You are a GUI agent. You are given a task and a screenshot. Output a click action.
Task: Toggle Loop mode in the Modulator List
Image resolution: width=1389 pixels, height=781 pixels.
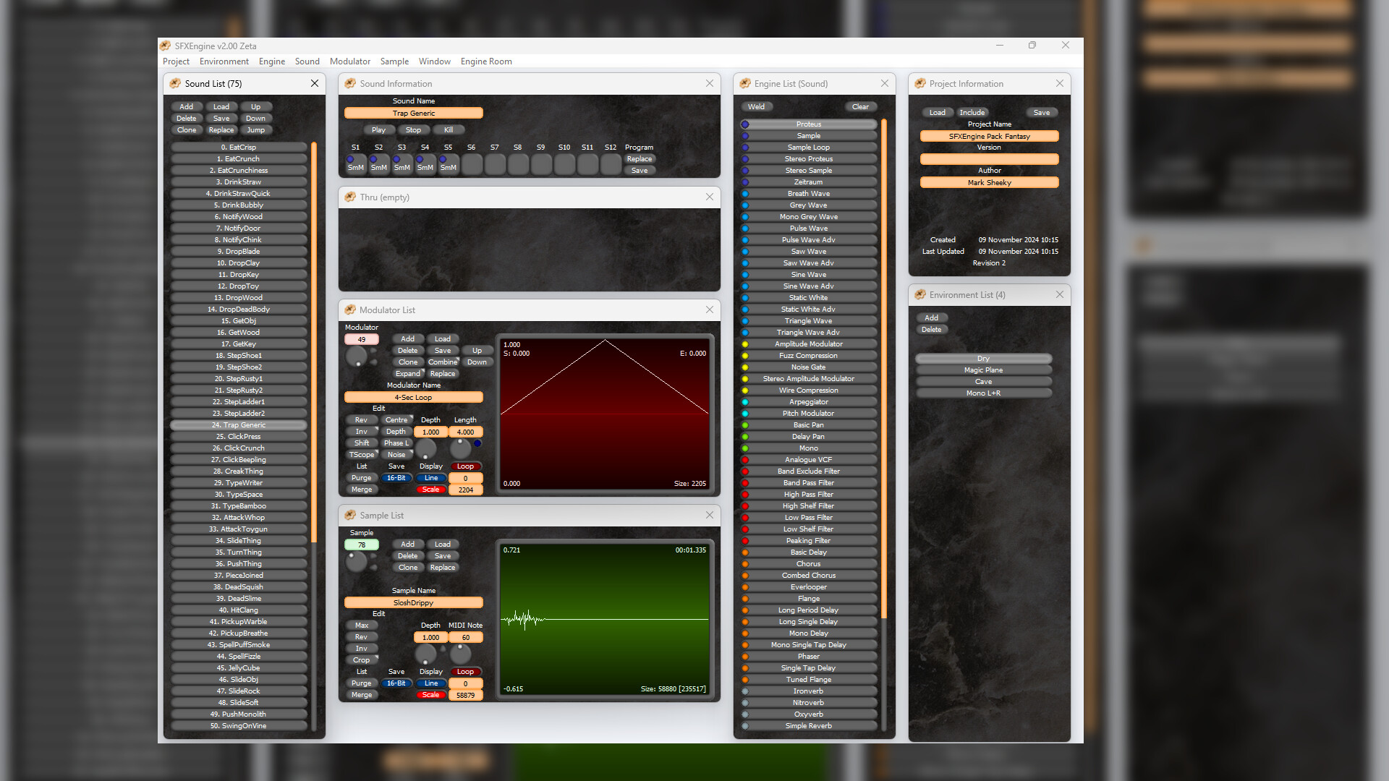click(x=465, y=466)
